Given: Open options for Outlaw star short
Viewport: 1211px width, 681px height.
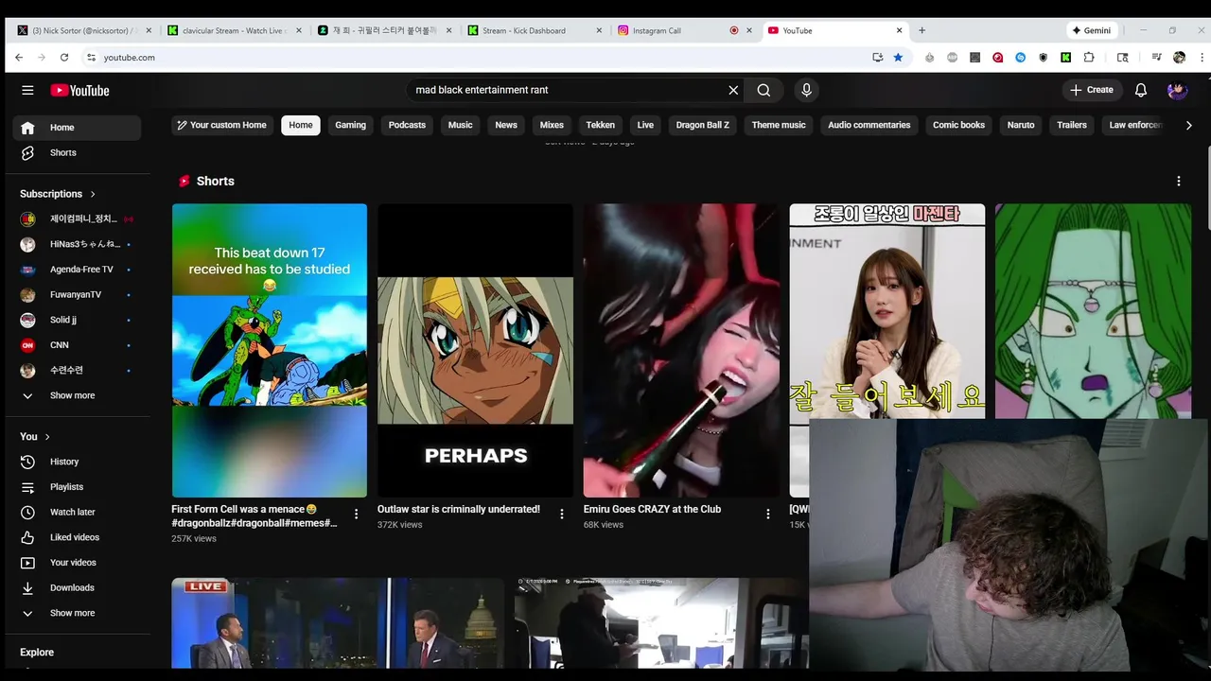Looking at the screenshot, I should (562, 514).
